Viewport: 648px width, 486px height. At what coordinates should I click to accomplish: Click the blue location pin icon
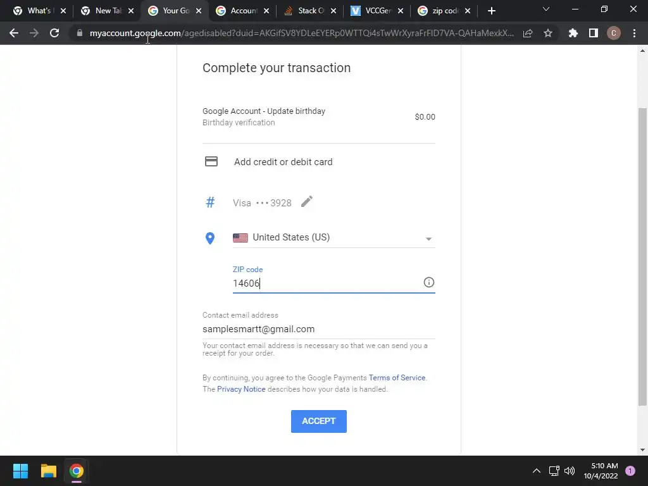click(x=210, y=238)
